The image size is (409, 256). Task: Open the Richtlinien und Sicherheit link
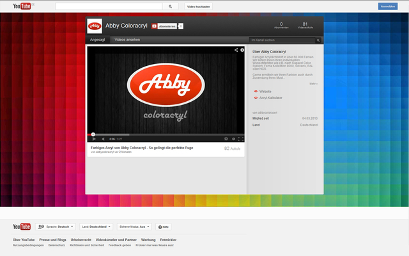[87, 245]
